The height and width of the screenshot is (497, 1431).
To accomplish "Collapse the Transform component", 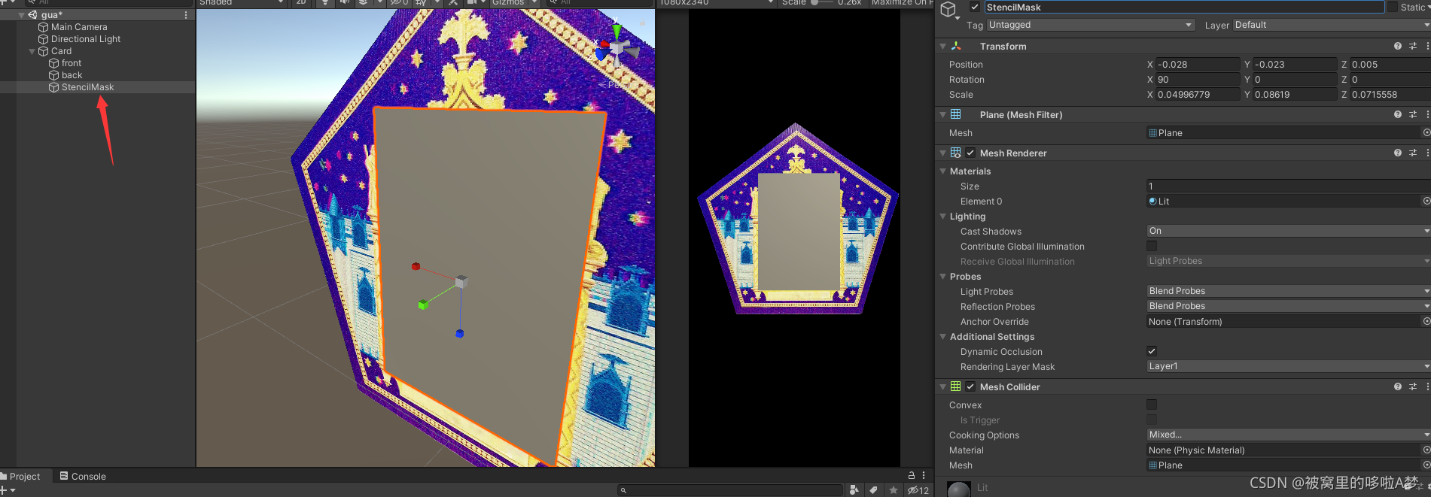I will point(942,47).
